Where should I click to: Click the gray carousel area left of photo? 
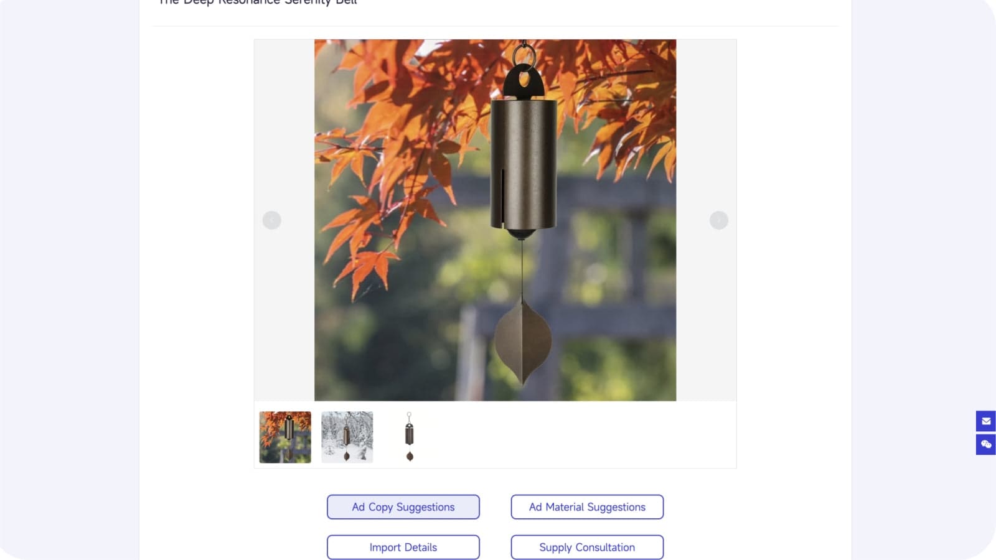coord(284,220)
